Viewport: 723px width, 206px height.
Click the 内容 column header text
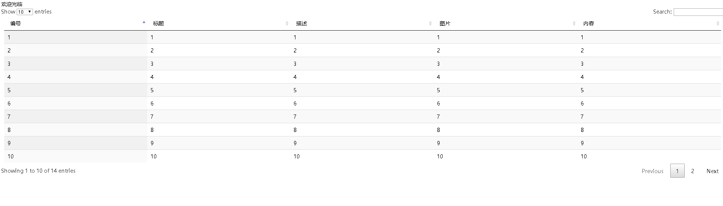pos(589,23)
